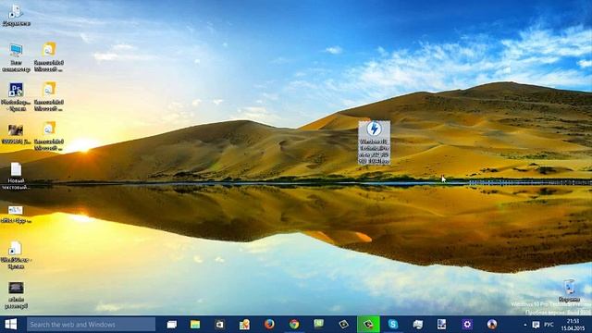Switch the РУС input language indicator
The height and width of the screenshot is (333, 592).
click(549, 325)
